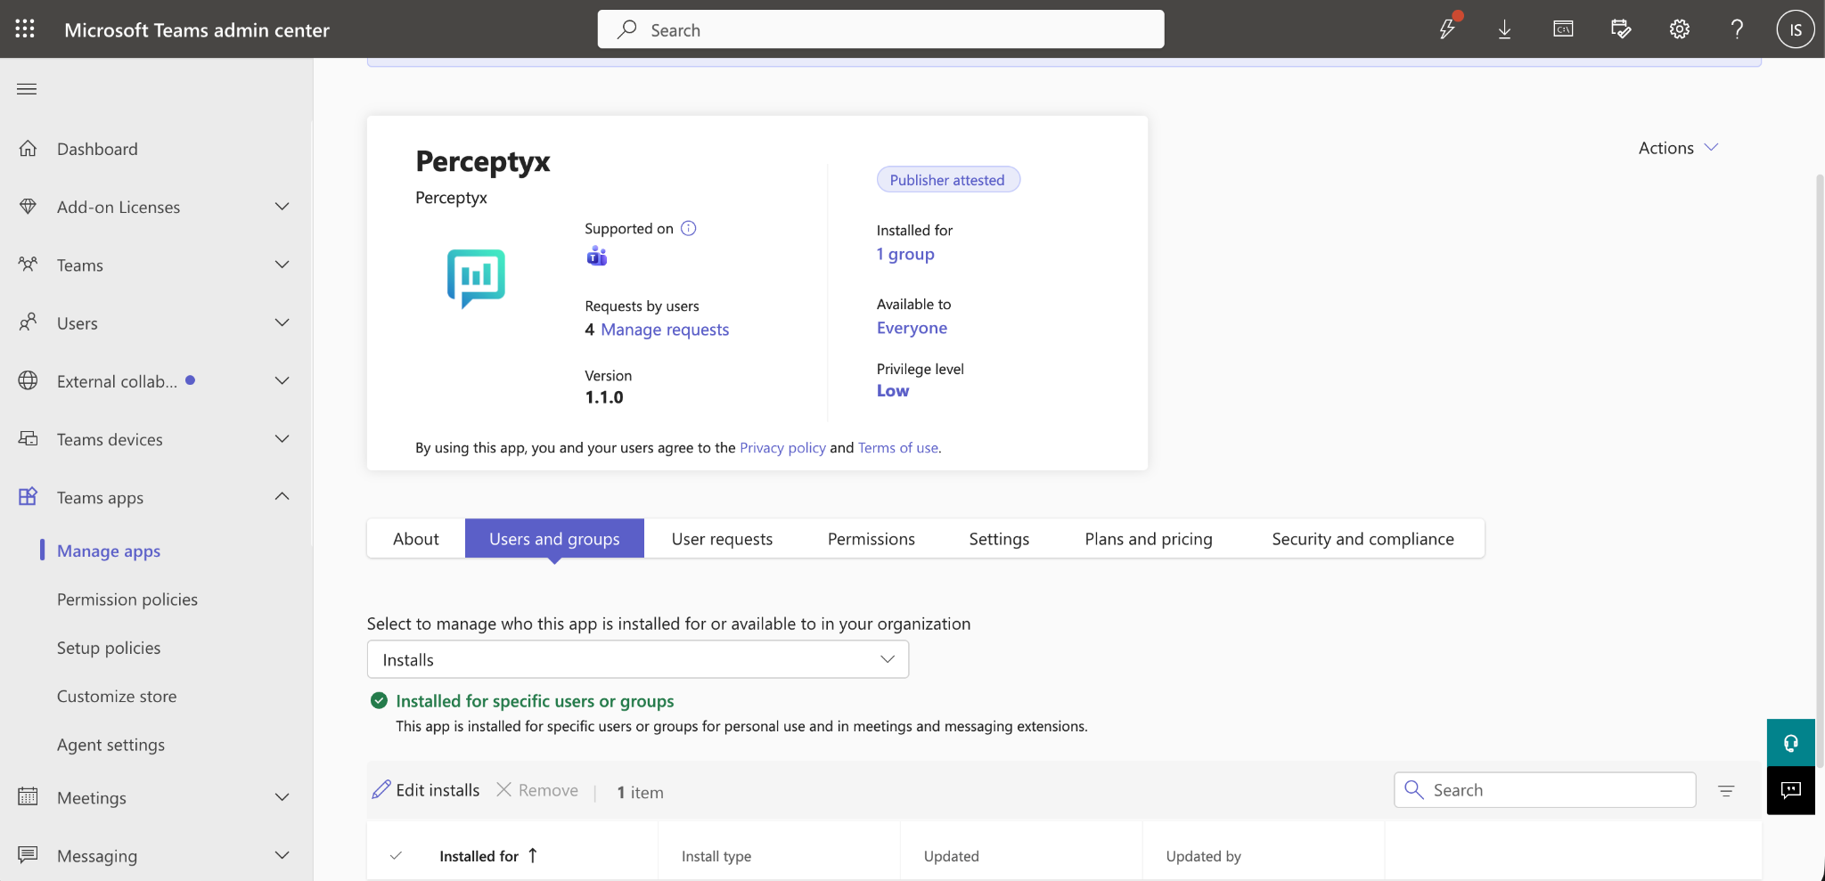Click the Add-on Licenses diamond icon
Viewport: 1825px width, 881px height.
click(29, 207)
